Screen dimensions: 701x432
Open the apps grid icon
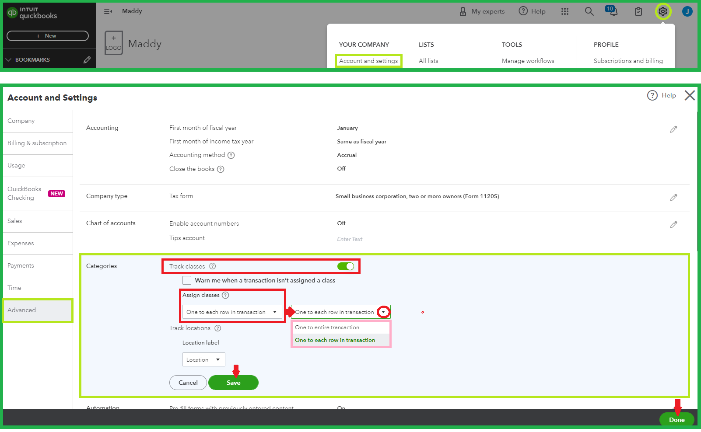pyautogui.click(x=564, y=11)
